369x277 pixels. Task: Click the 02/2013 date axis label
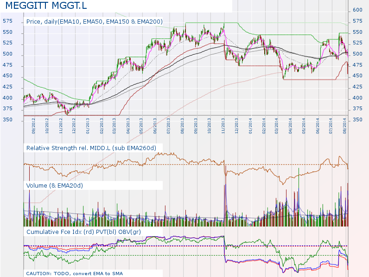(x=102, y=126)
